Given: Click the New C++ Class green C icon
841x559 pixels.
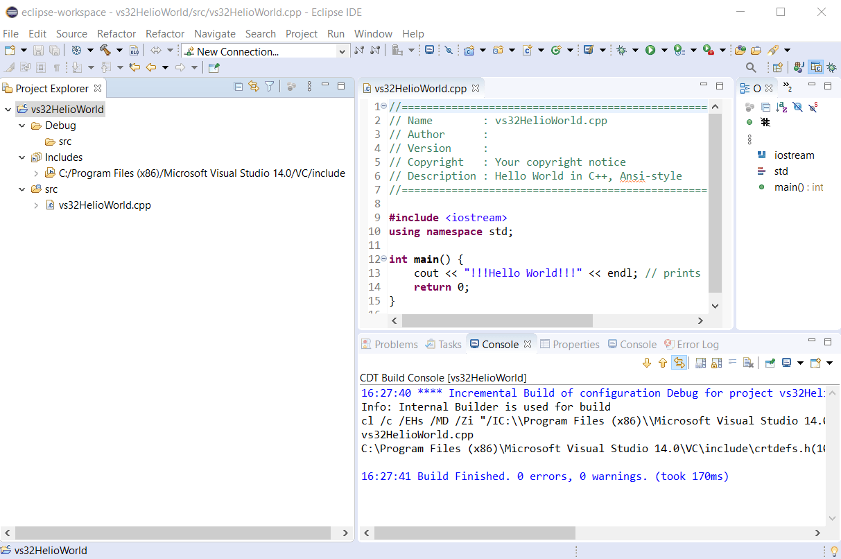Looking at the screenshot, I should [555, 51].
